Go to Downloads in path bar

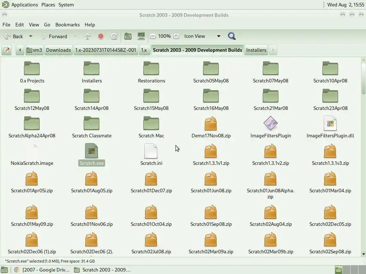coord(58,50)
